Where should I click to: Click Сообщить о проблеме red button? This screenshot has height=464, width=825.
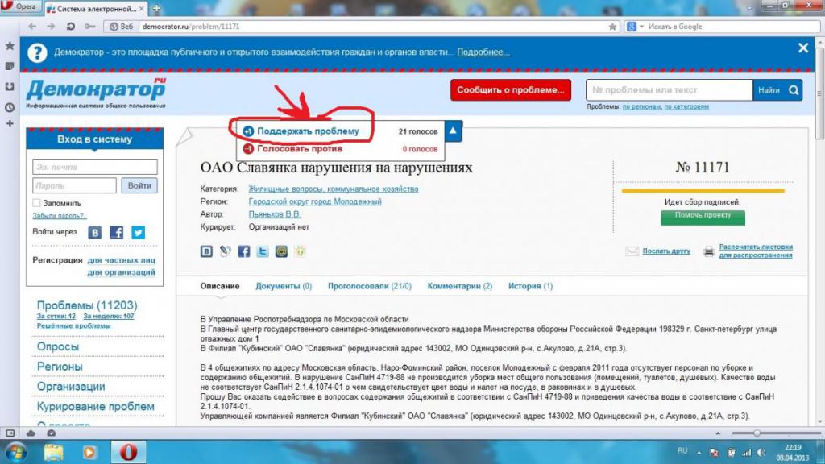coord(510,90)
